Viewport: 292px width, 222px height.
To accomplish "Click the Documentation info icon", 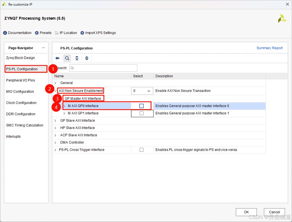I will (x=5, y=33).
